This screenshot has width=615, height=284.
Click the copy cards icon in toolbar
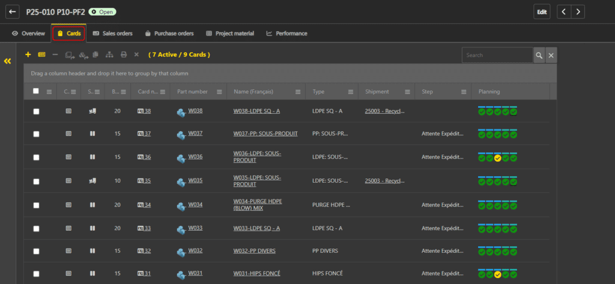tap(95, 55)
